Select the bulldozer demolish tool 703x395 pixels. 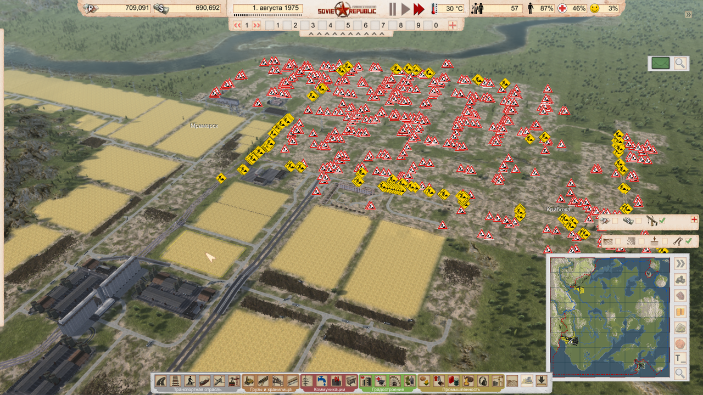[527, 381]
